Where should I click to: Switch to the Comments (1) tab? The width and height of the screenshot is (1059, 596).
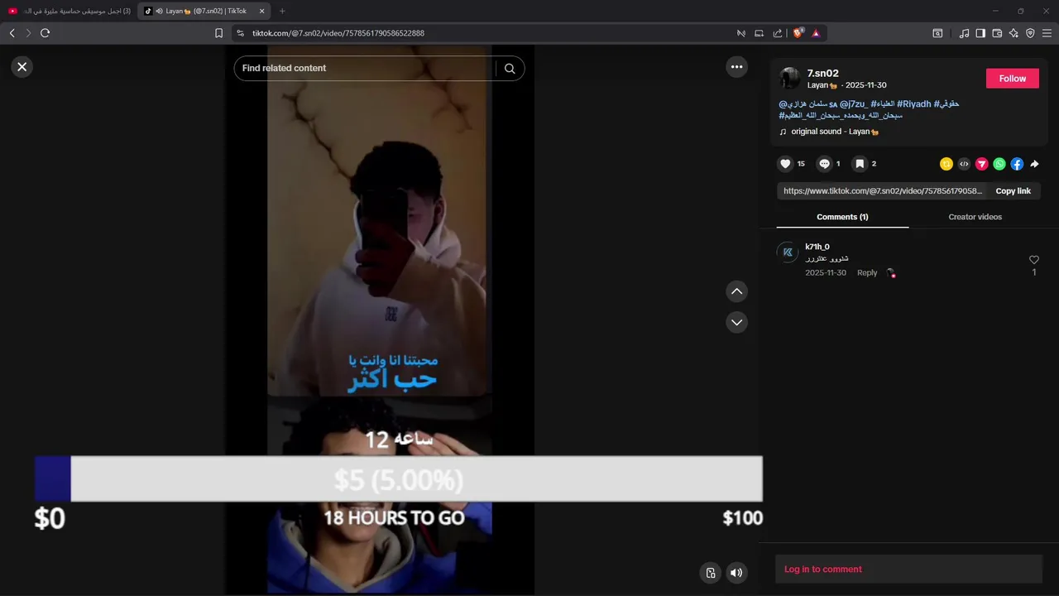pos(842,217)
